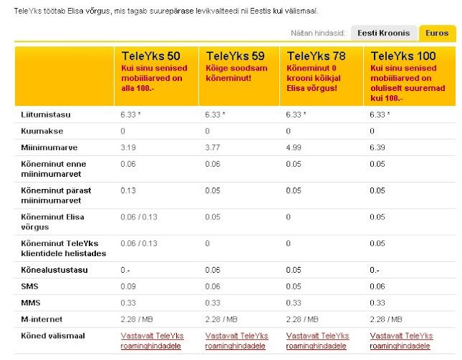Click '0.06 / 0.13' in TeleYks klientidele row
The image size is (462, 360).
click(x=139, y=243)
